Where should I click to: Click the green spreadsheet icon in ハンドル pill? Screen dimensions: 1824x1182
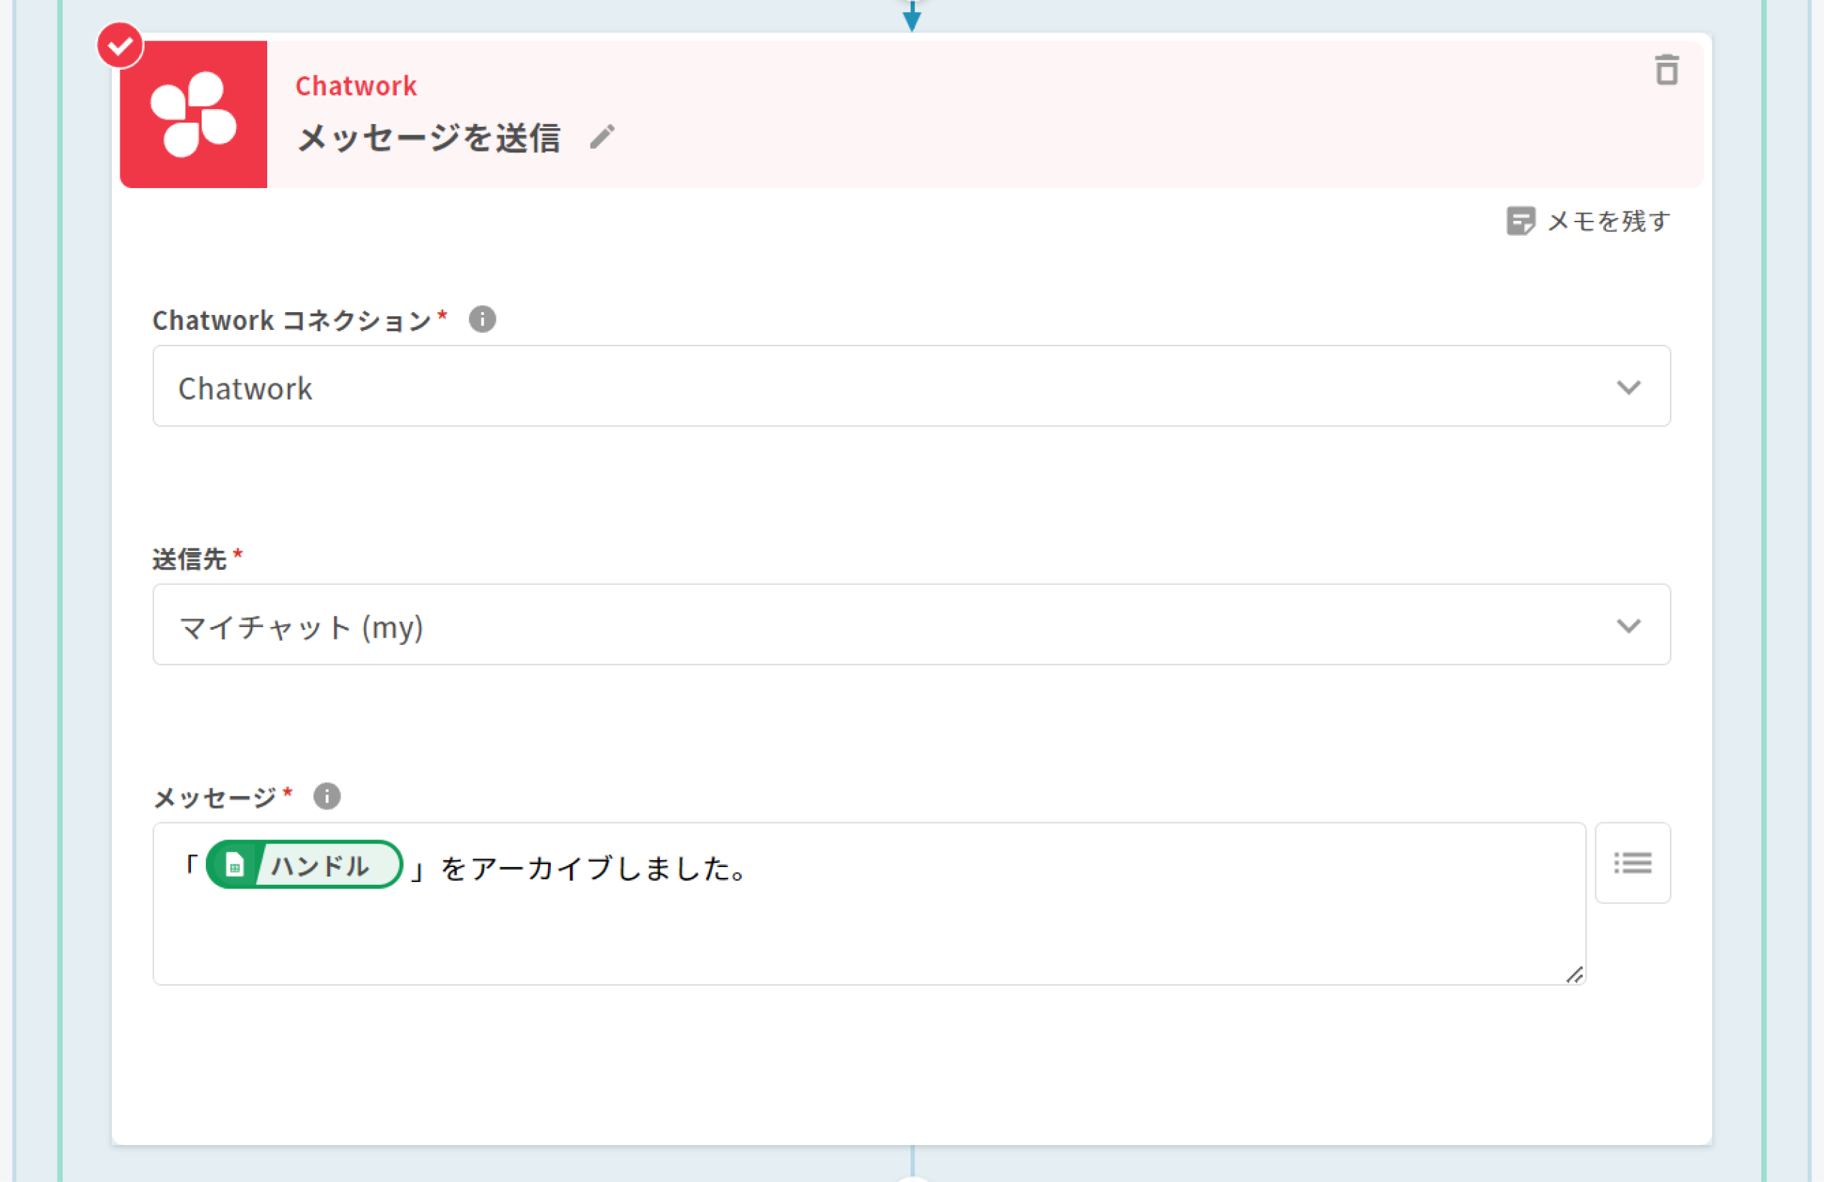[234, 865]
